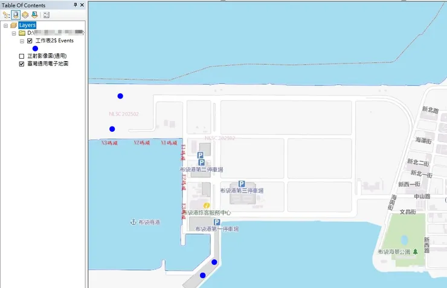Viewport: 447px width, 288px height.
Task: Select the Layers data frame name
Action: (x=27, y=25)
